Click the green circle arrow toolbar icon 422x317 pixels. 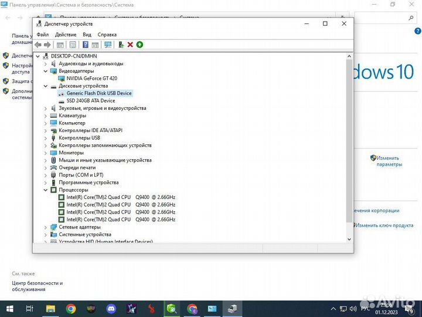click(139, 45)
